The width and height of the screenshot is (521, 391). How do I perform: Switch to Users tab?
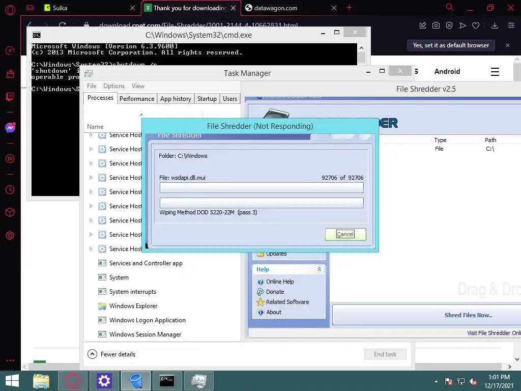click(x=230, y=99)
